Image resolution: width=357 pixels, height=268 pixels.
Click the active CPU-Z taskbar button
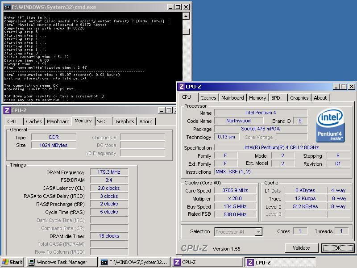[280, 262]
